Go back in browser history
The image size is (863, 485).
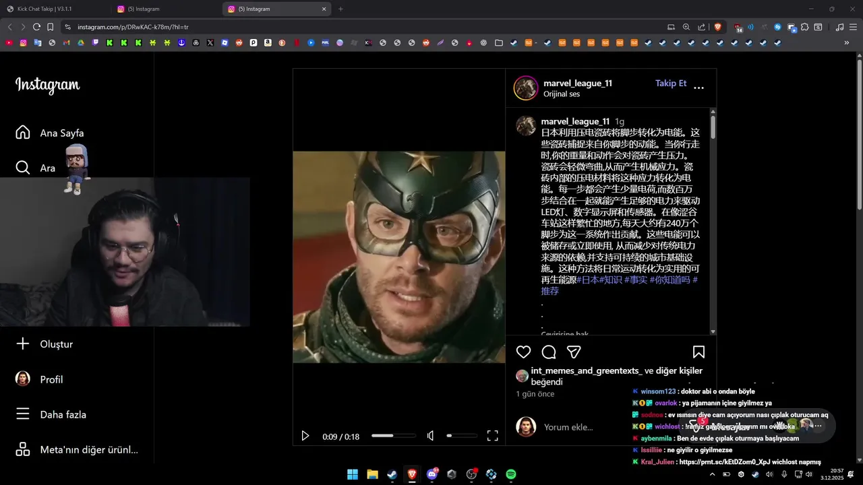point(9,27)
